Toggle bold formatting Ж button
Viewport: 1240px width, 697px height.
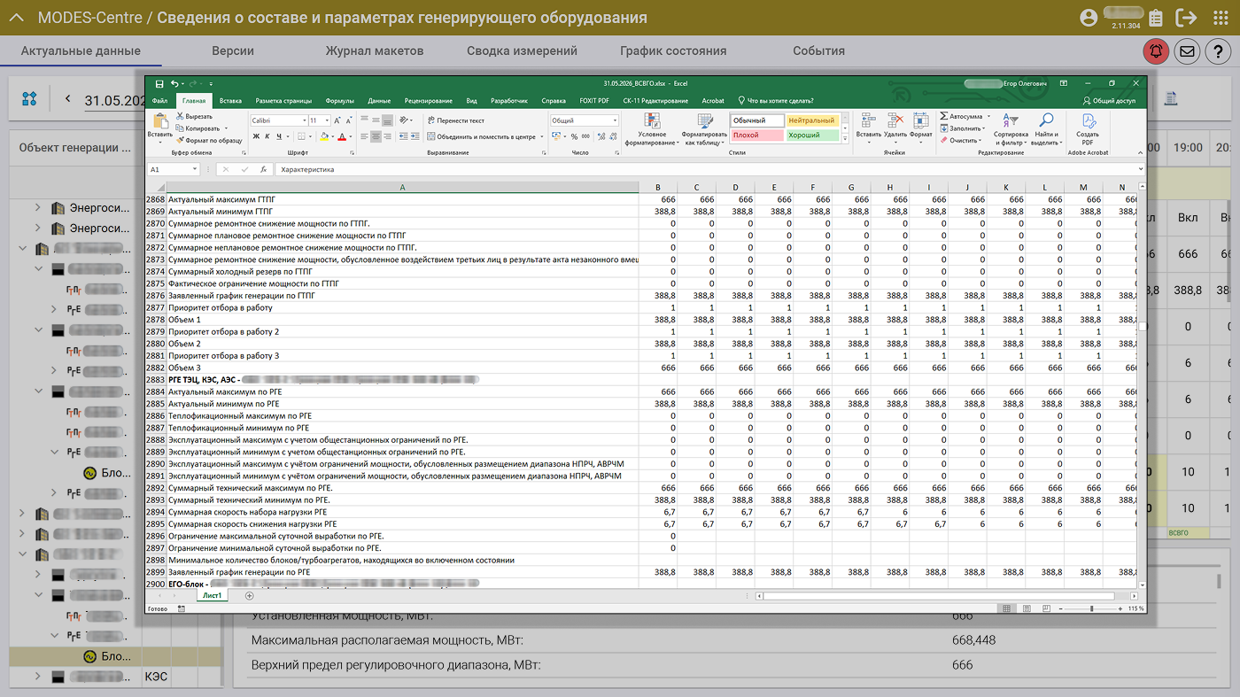click(x=256, y=136)
